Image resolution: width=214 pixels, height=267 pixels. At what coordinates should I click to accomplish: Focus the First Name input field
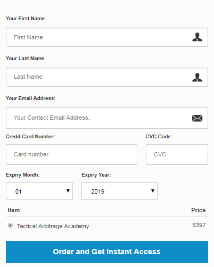(x=107, y=37)
